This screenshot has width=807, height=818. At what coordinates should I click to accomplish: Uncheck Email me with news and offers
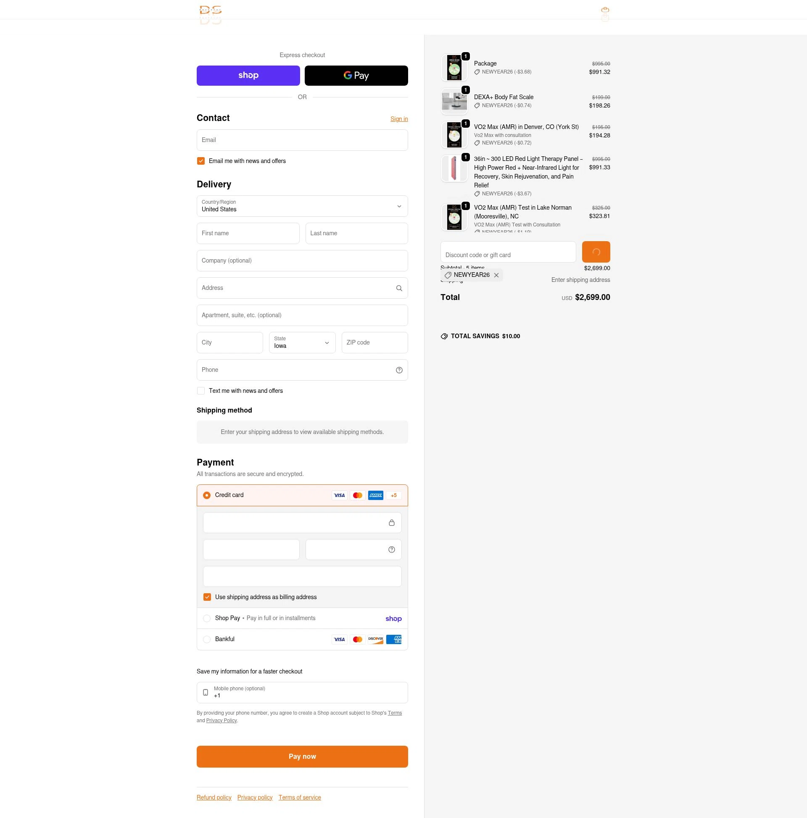click(201, 161)
